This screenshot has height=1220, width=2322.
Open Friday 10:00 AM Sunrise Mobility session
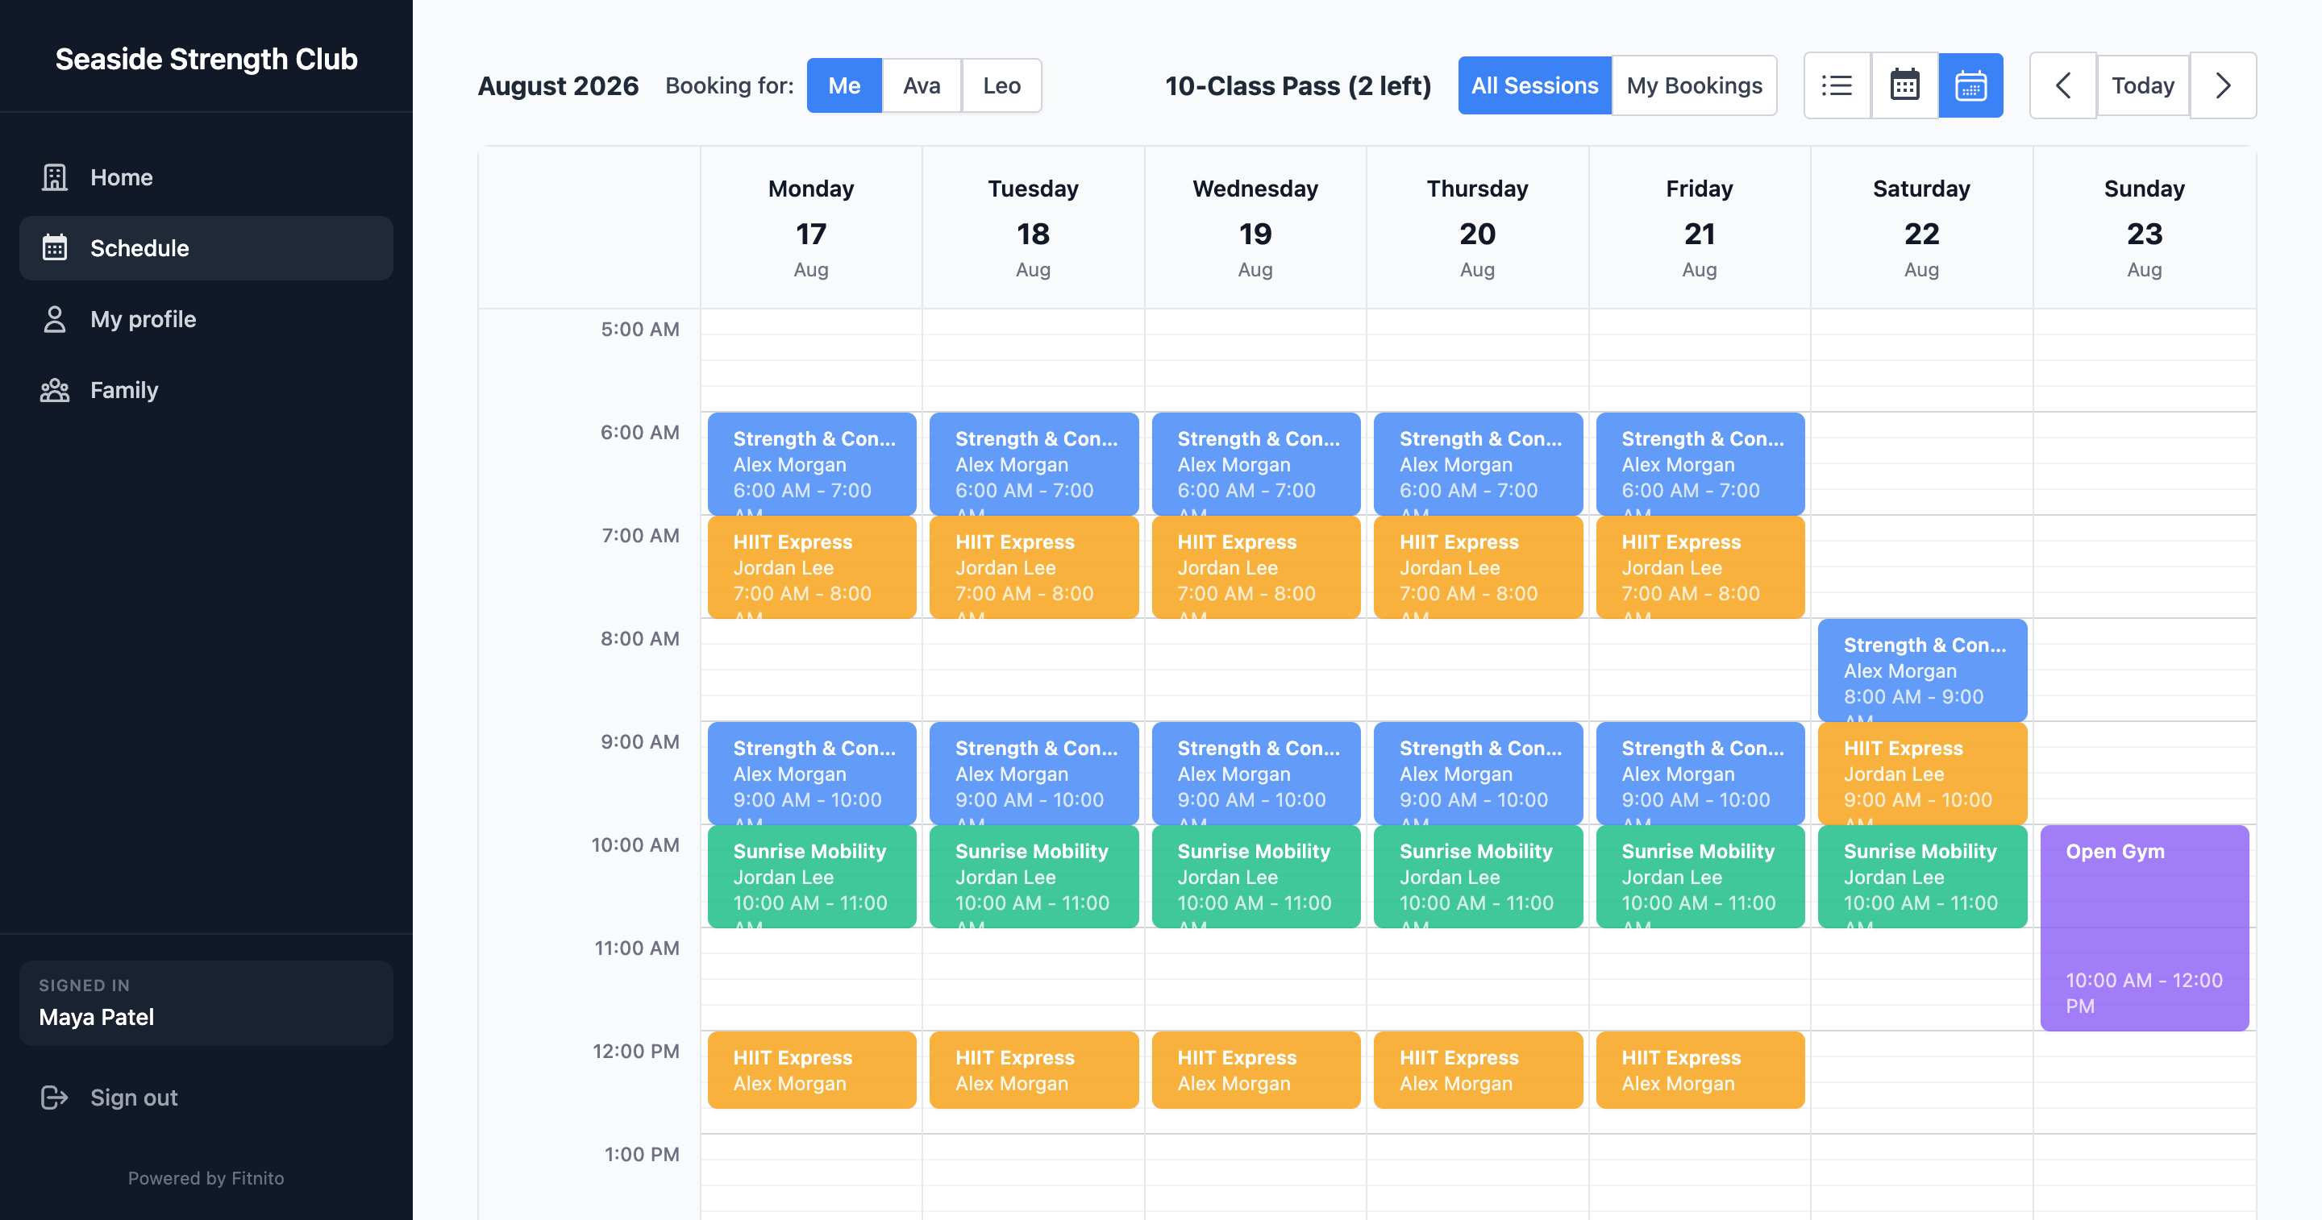click(x=1701, y=877)
